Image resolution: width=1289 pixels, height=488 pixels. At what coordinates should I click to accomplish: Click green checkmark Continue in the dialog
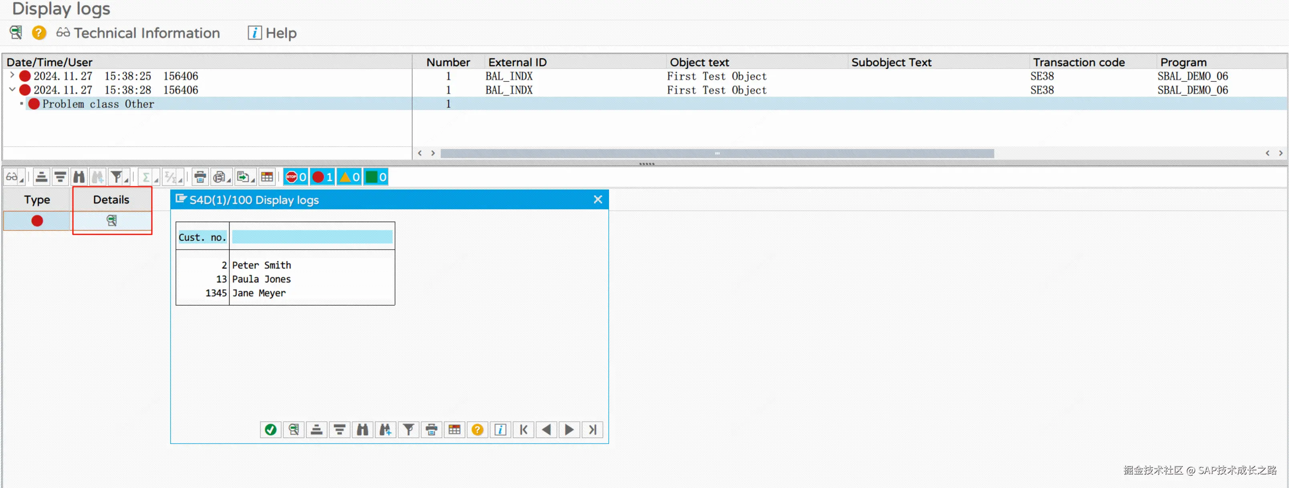(270, 430)
